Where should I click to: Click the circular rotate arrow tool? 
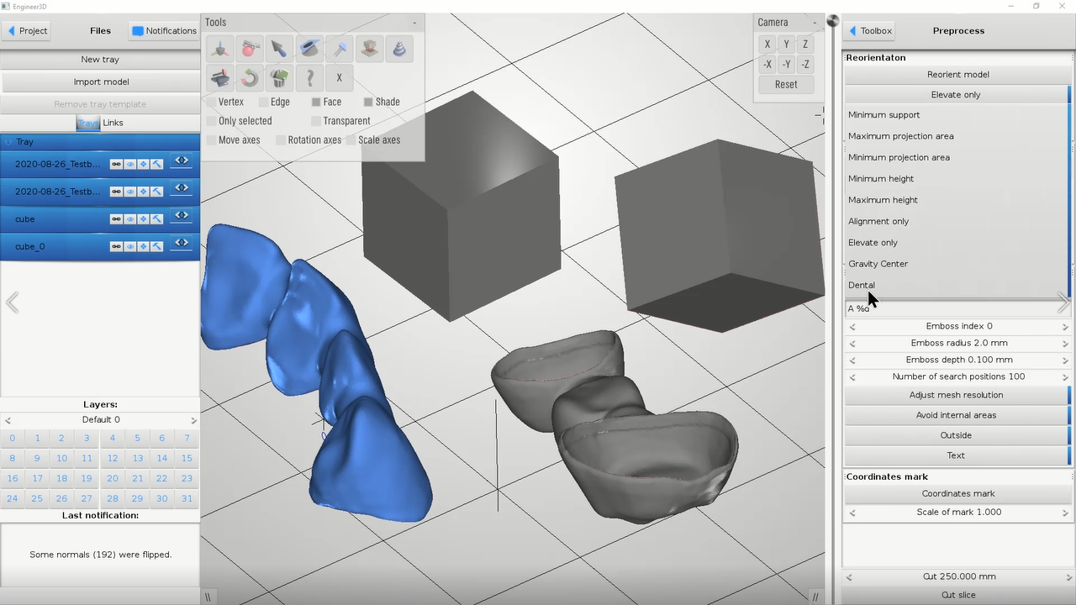click(249, 78)
